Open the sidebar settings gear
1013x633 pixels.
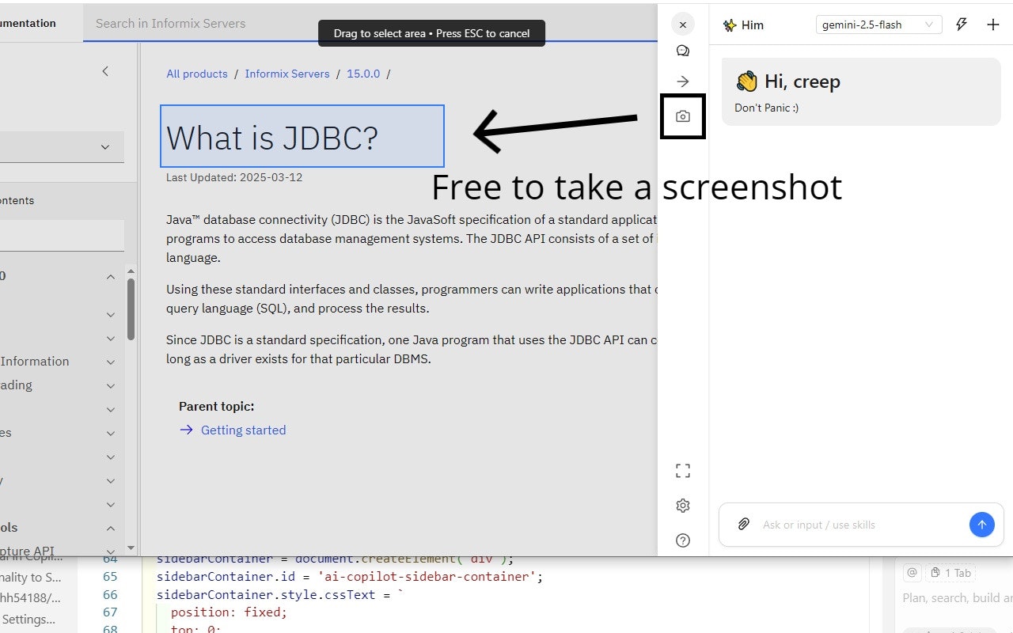pyautogui.click(x=683, y=506)
